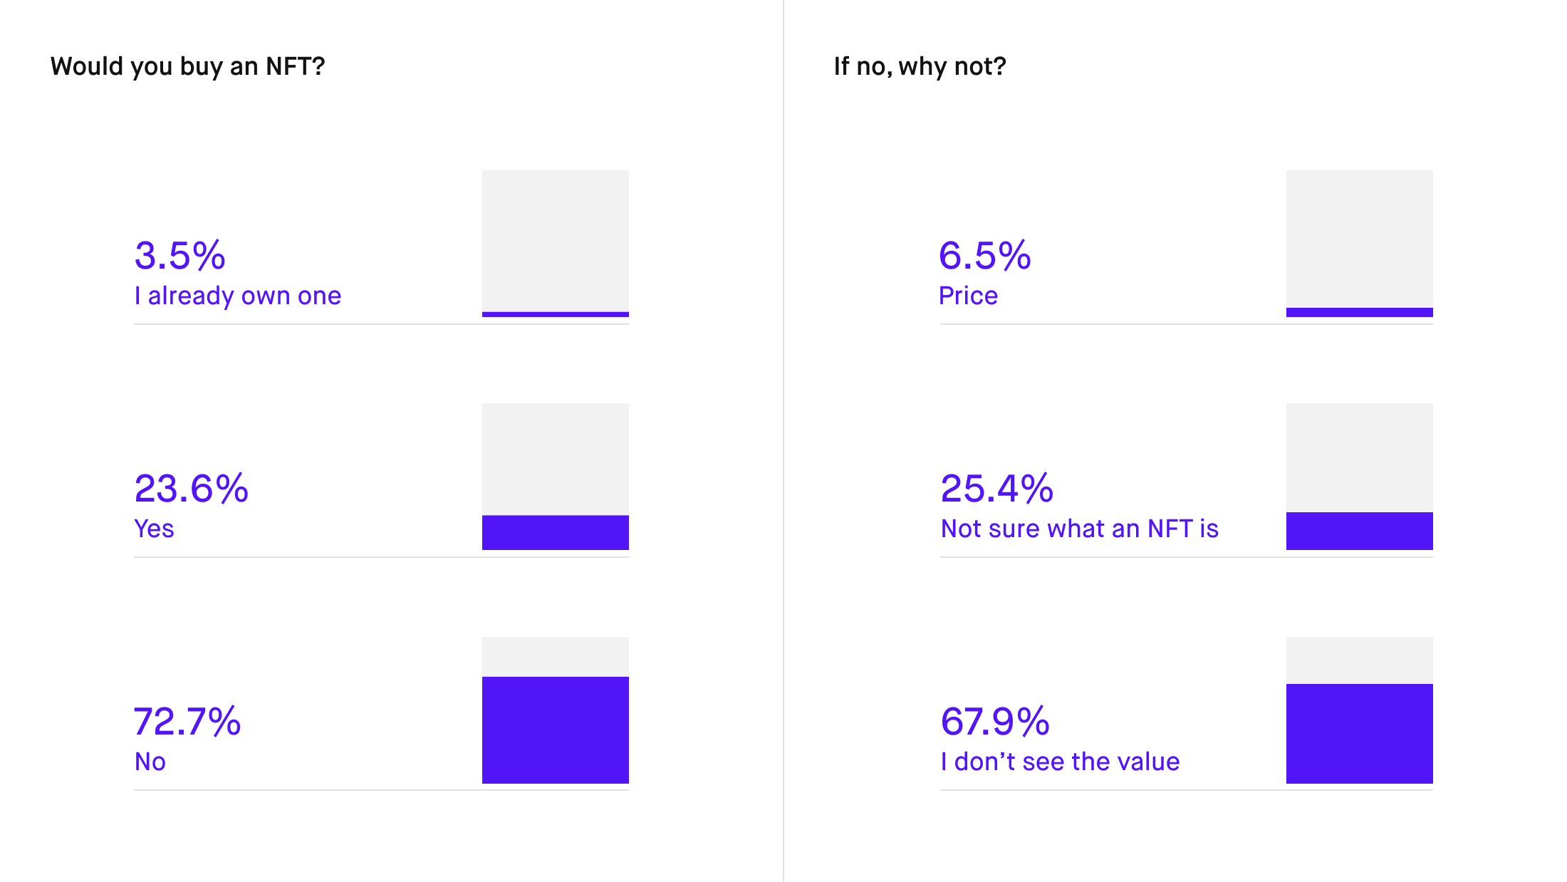Click the 'No' answer label
The width and height of the screenshot is (1567, 882).
tap(150, 762)
